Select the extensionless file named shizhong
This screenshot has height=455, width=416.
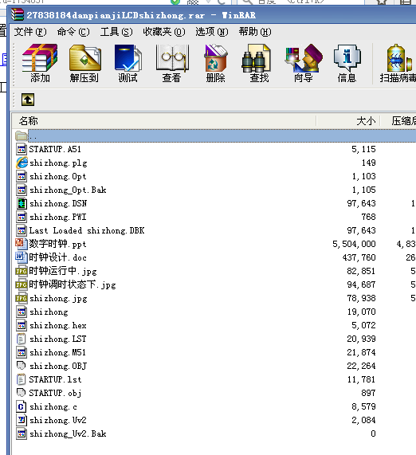(49, 312)
